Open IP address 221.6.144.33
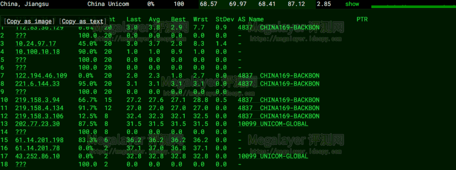Viewport: 456px width, 170px height. tap(37, 84)
